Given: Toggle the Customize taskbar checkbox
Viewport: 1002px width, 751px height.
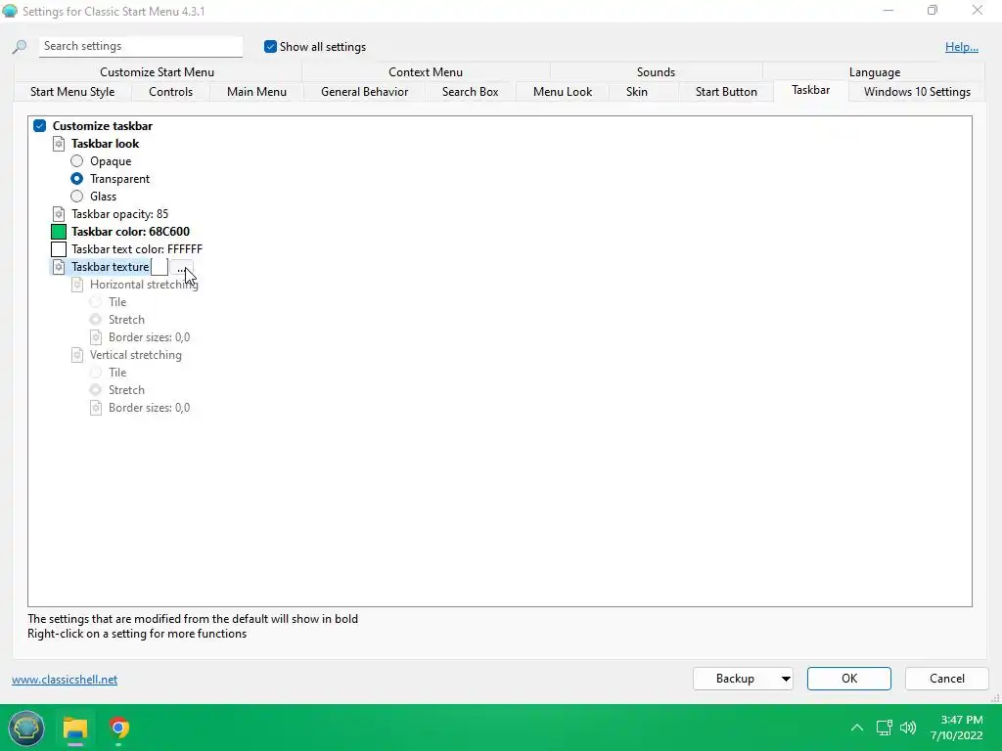Looking at the screenshot, I should (39, 126).
